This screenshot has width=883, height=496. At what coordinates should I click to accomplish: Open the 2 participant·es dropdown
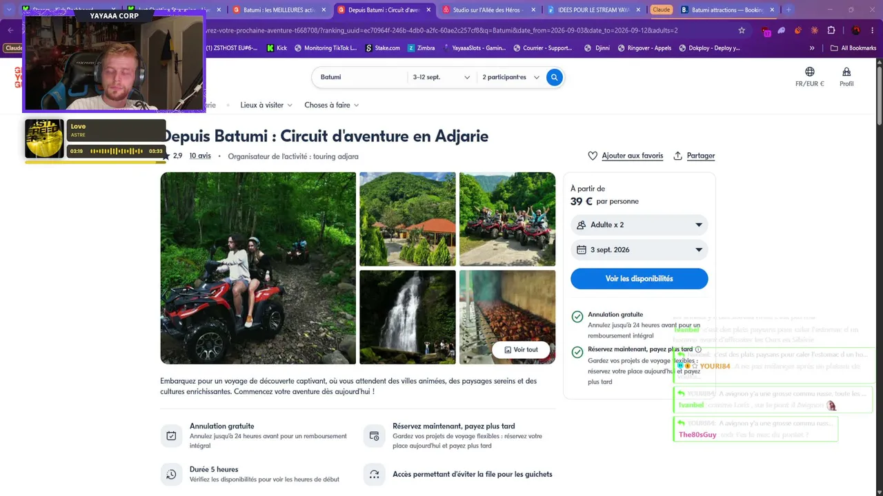[510, 77]
